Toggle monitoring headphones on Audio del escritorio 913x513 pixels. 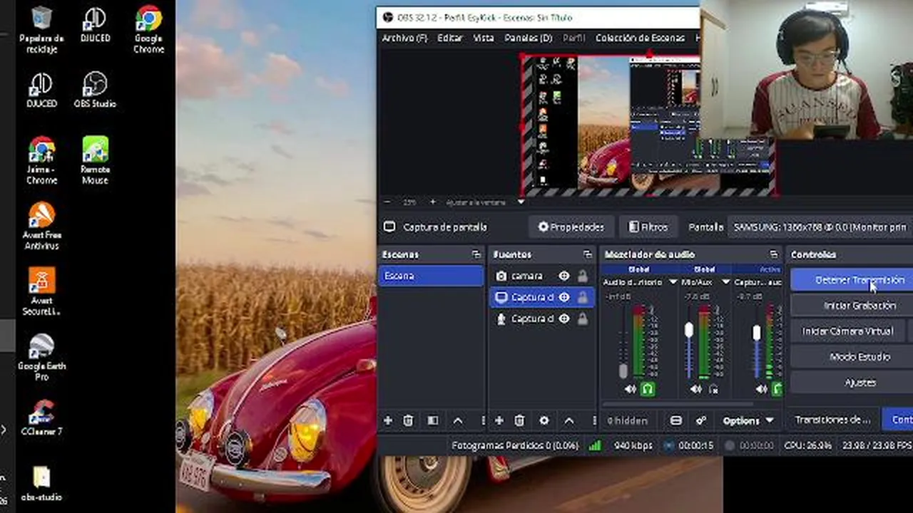648,389
